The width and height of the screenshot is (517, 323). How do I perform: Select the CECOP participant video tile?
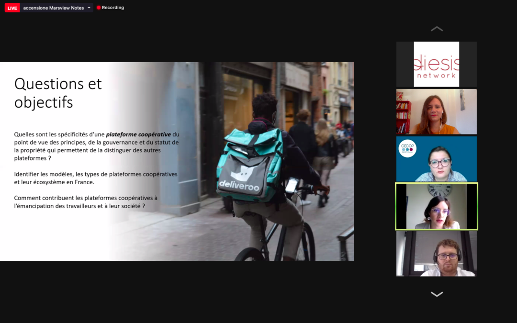click(437, 159)
